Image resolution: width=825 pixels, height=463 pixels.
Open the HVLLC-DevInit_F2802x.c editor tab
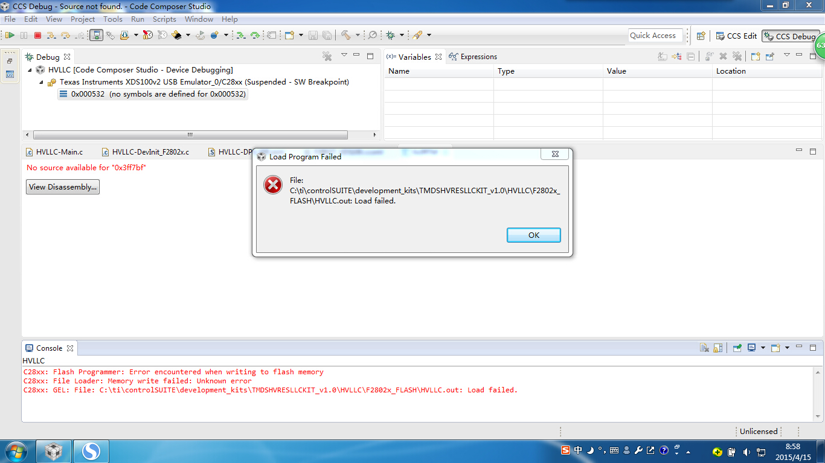click(146, 152)
